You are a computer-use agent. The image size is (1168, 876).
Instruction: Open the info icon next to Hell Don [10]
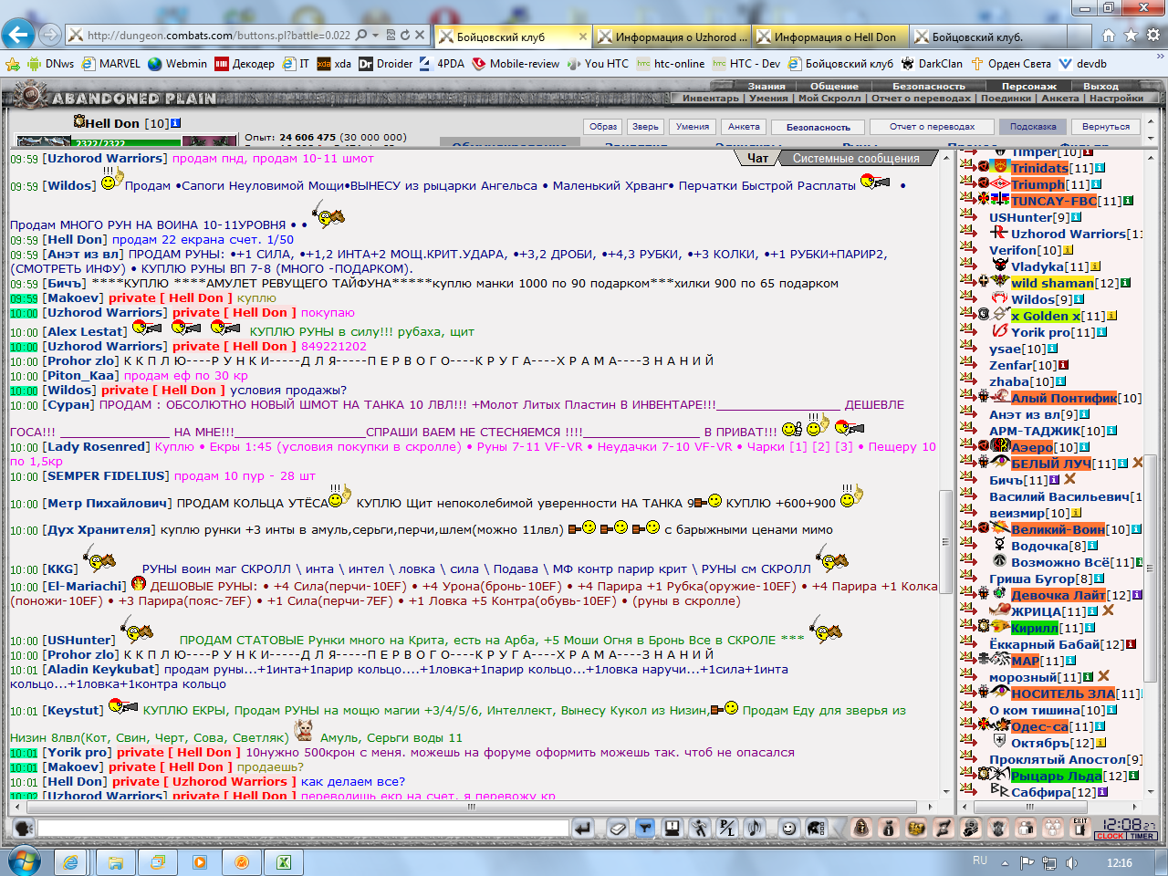point(176,123)
